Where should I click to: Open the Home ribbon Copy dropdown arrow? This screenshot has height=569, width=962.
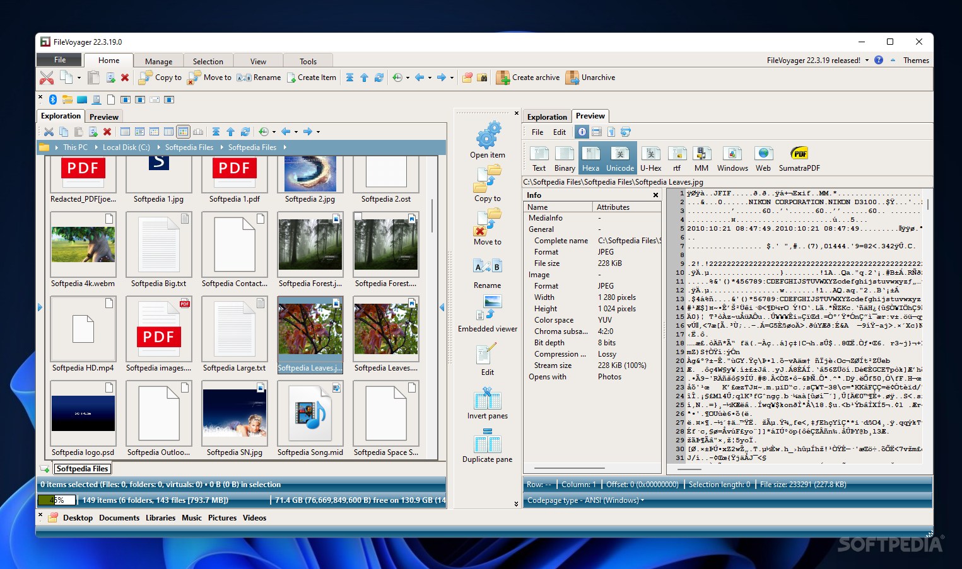(x=79, y=78)
